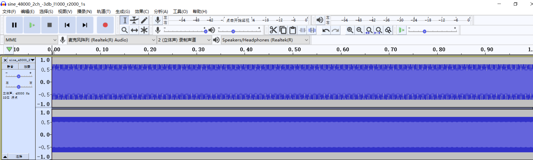Viewport: 533px width, 160px height.
Task: Pause playback with the Pause button
Action: (x=14, y=25)
